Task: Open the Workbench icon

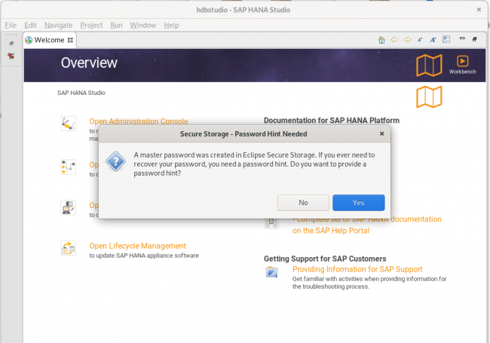Action: [x=463, y=65]
